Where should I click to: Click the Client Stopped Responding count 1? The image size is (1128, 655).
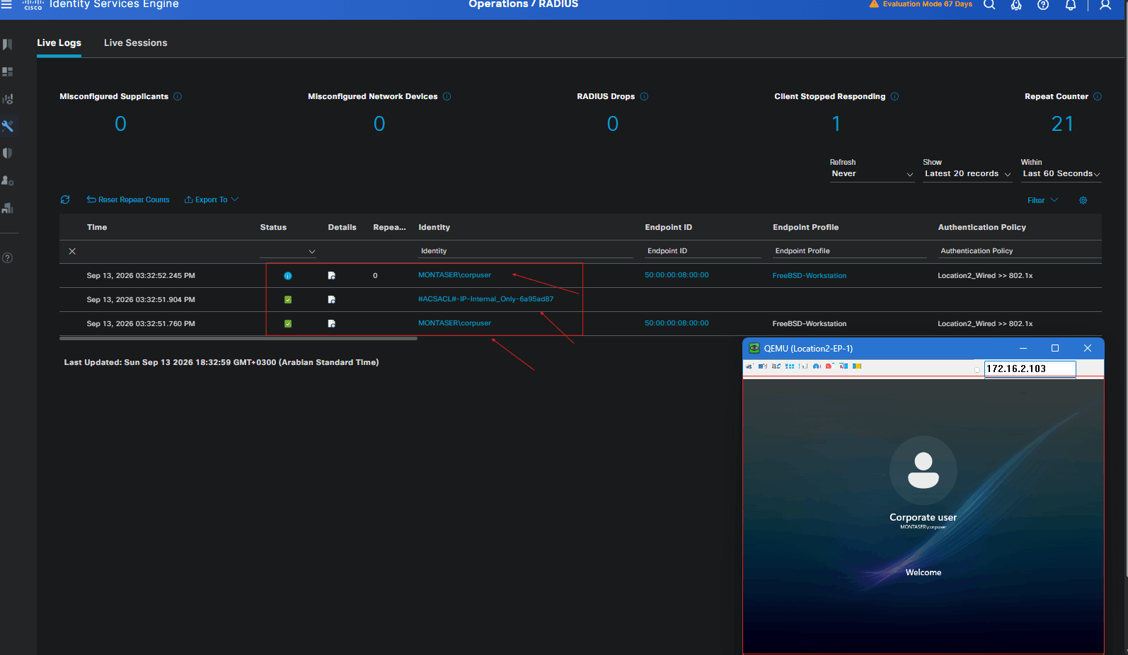click(x=836, y=124)
